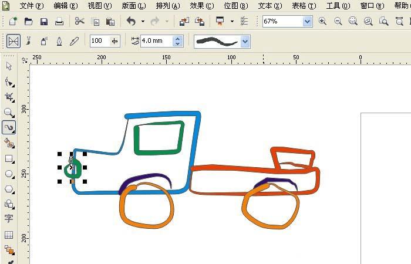This screenshot has height=264, width=411.
Task: Open the 表格(T) menu
Action: (304, 5)
